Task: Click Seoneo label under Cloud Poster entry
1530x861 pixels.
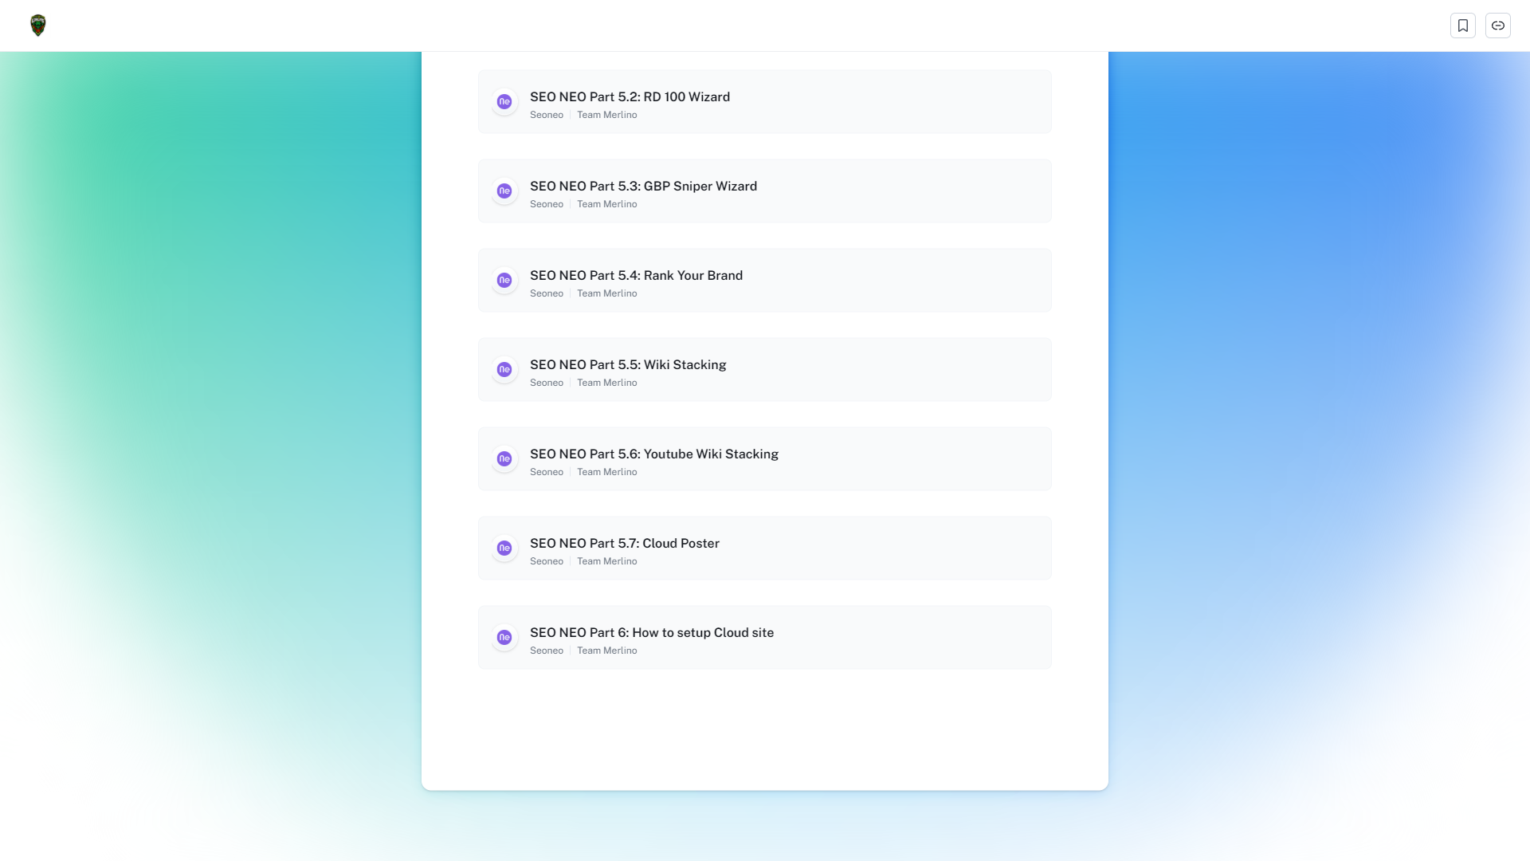Action: (547, 560)
